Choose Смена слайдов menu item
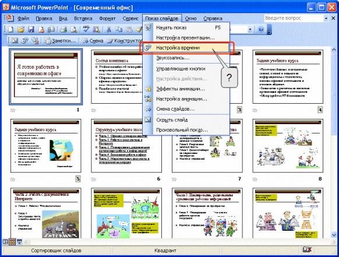339x257 pixels. point(186,109)
